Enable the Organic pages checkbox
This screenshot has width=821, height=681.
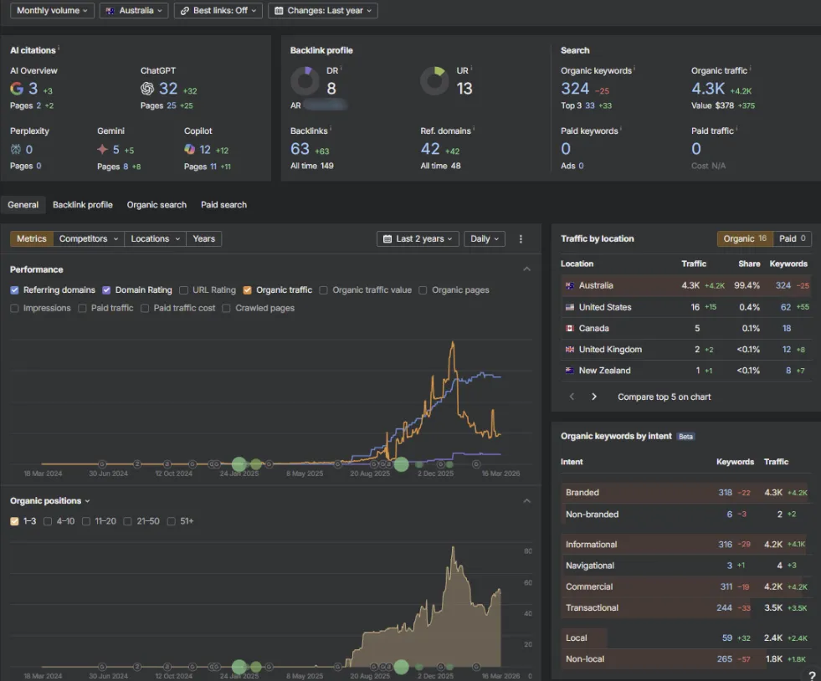click(423, 290)
